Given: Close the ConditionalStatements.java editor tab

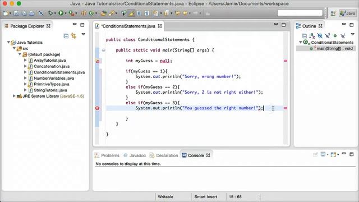Looking at the screenshot, I should pyautogui.click(x=160, y=26).
